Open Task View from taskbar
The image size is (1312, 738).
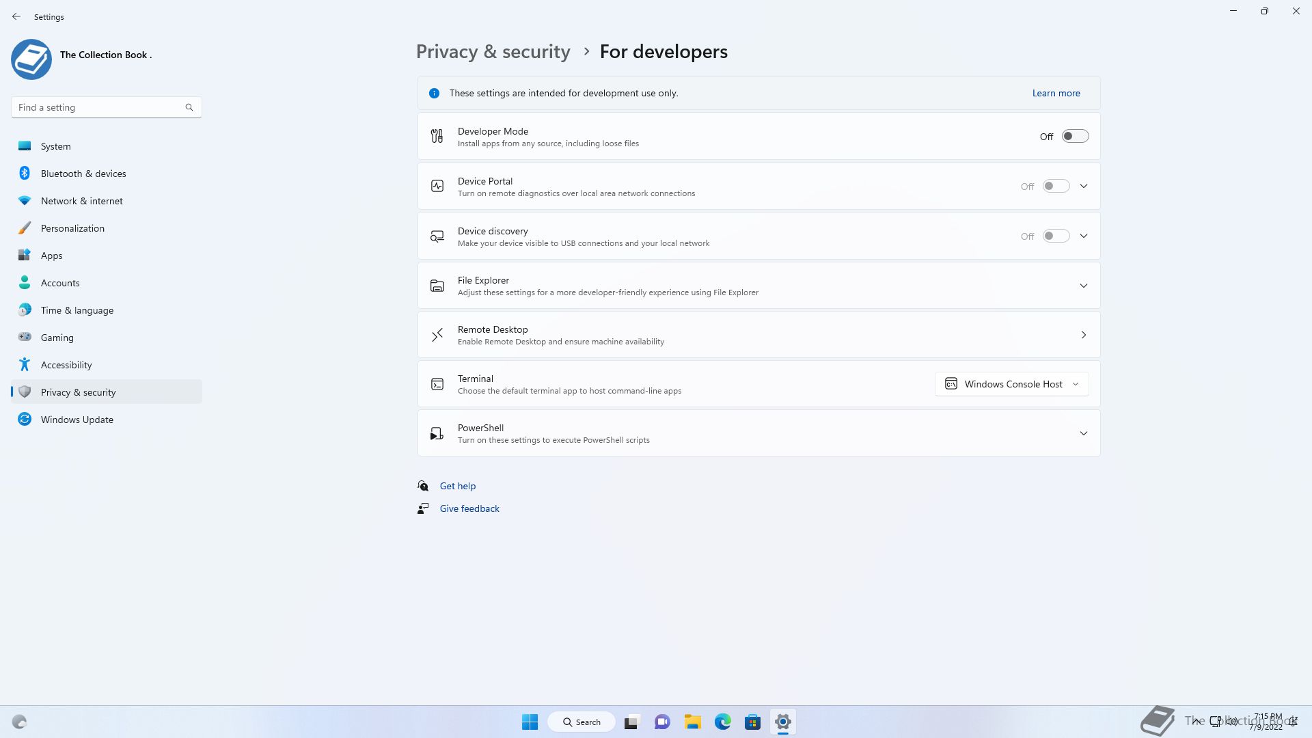pos(631,722)
